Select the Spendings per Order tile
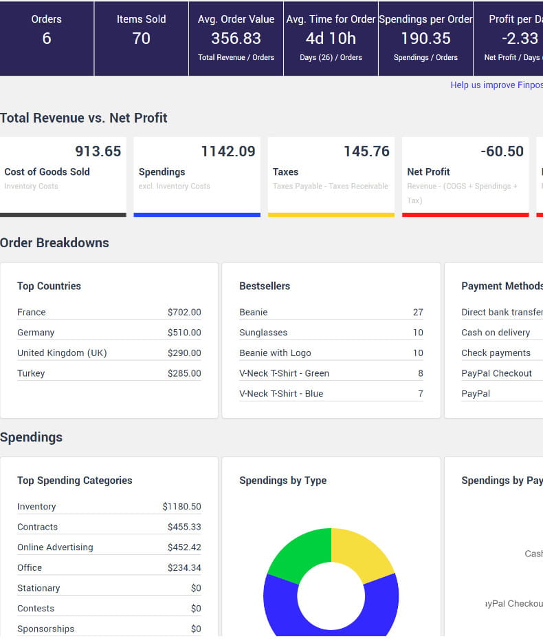This screenshot has height=639, width=543. 425,38
